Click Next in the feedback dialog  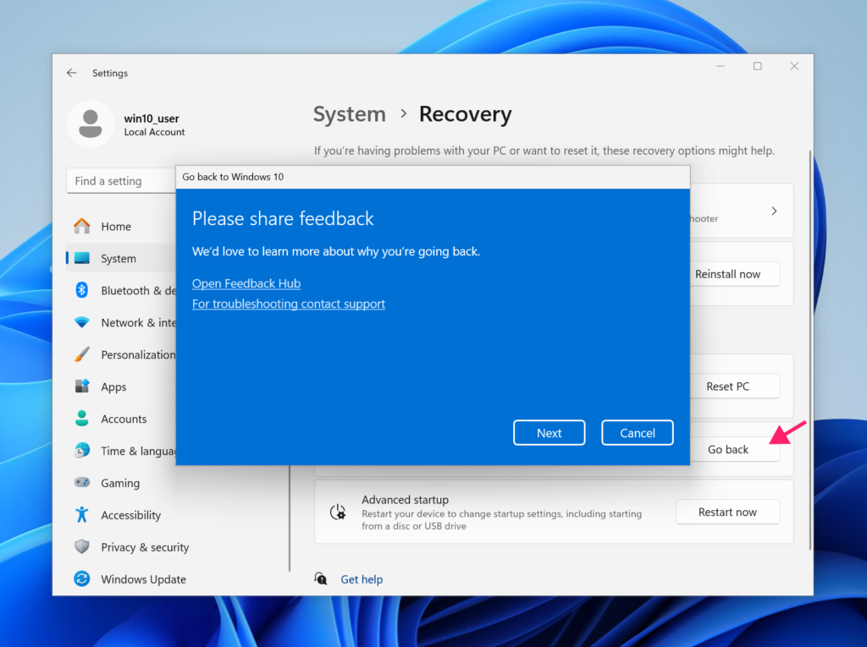pos(549,433)
